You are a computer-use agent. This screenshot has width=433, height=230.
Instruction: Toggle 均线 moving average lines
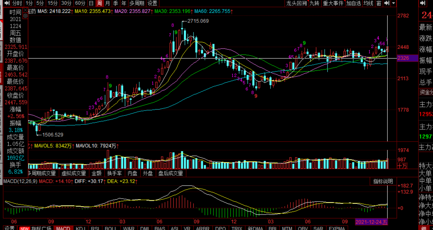click(368, 3)
